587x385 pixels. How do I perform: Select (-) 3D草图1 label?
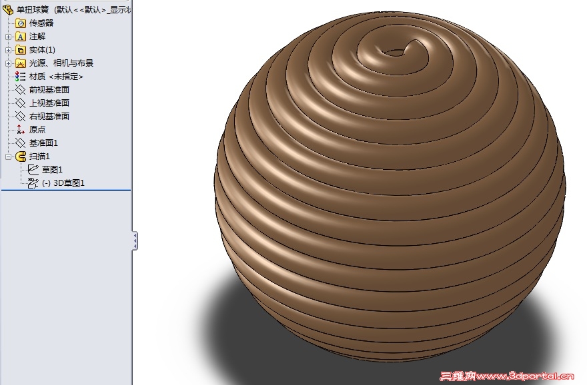coord(63,183)
